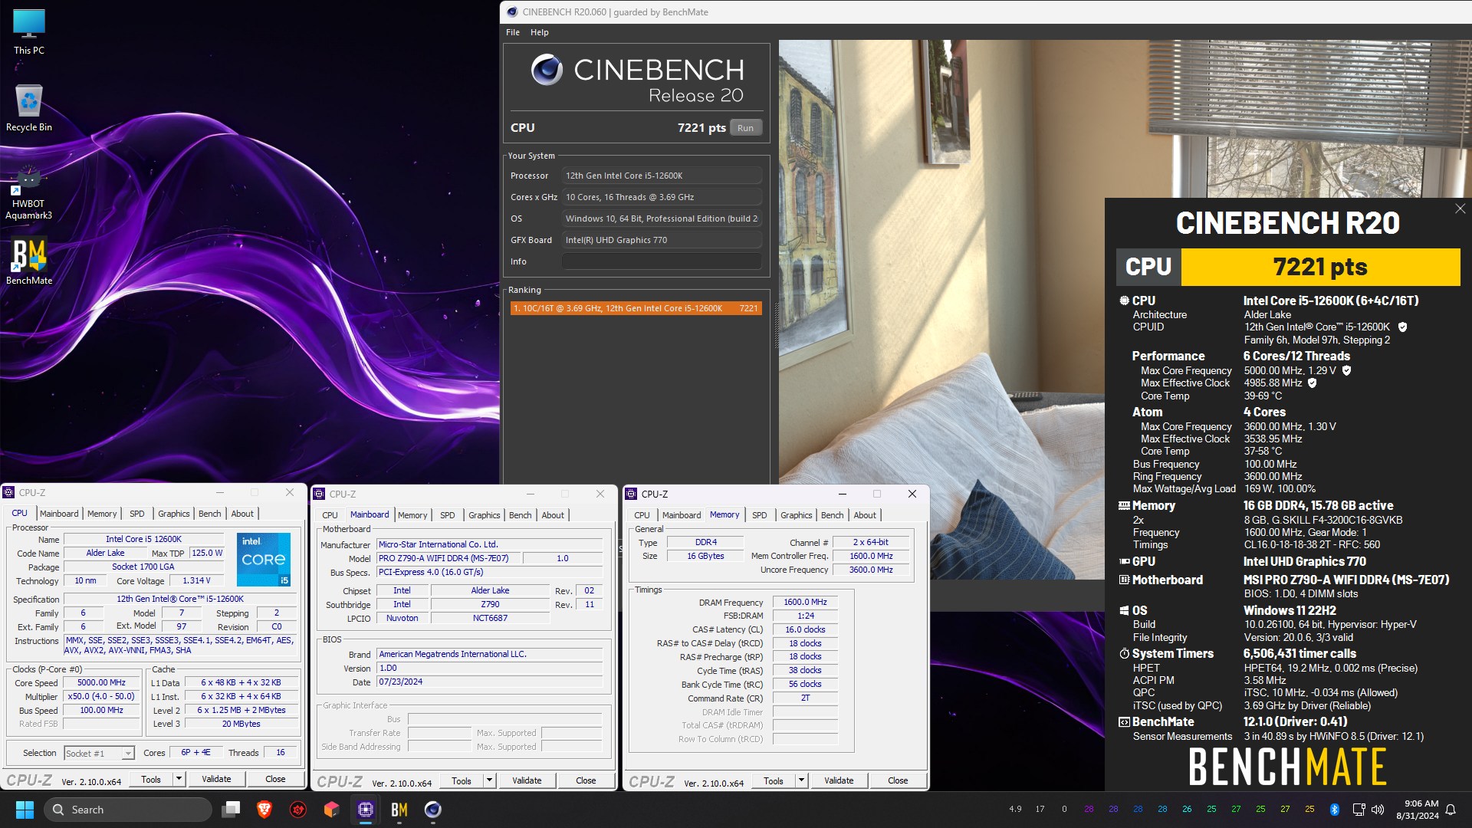Click the CPU-Z title icon of the Memory window
Screen dimensions: 1472x828
click(632, 494)
